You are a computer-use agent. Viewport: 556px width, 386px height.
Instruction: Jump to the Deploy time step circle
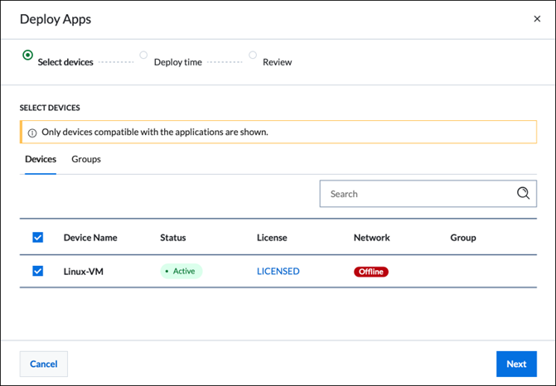point(143,55)
